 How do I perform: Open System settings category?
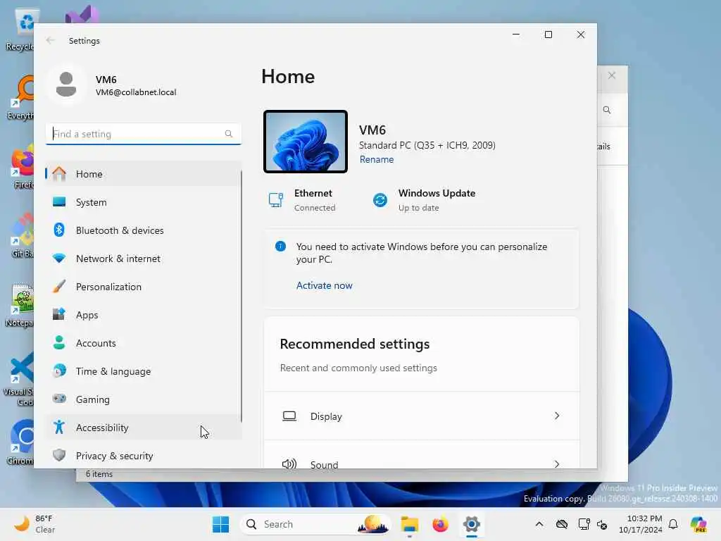tap(143, 202)
